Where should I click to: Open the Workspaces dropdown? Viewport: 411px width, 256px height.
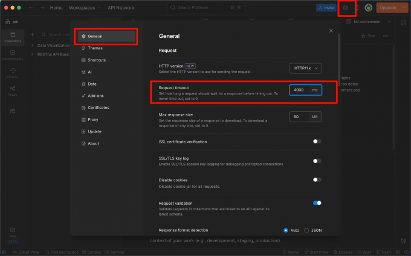click(x=85, y=8)
